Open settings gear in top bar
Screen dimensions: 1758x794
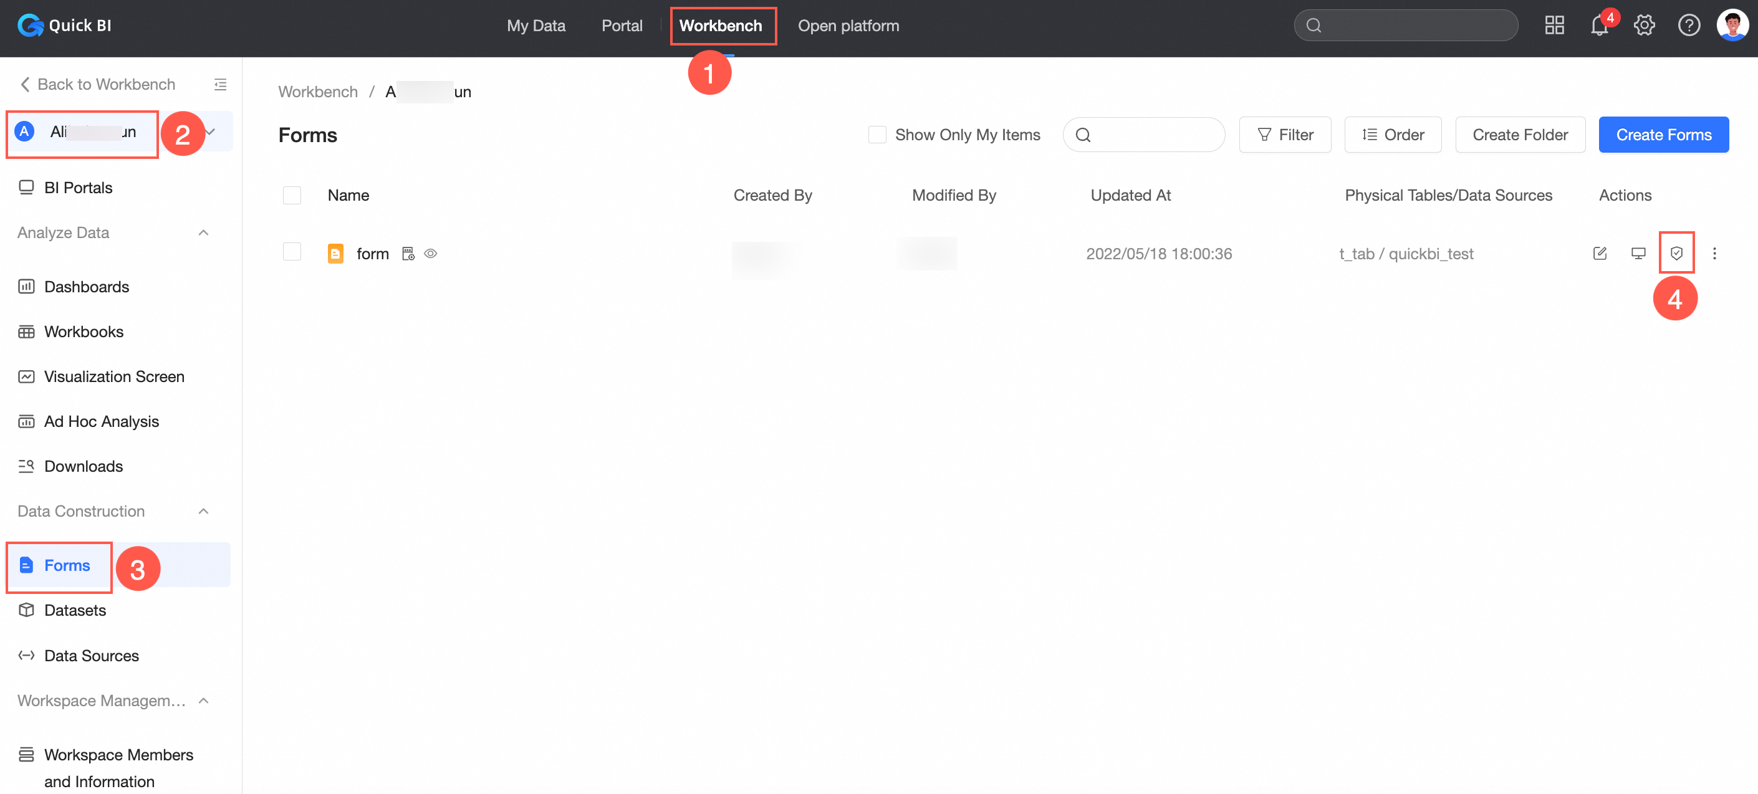pyautogui.click(x=1643, y=26)
